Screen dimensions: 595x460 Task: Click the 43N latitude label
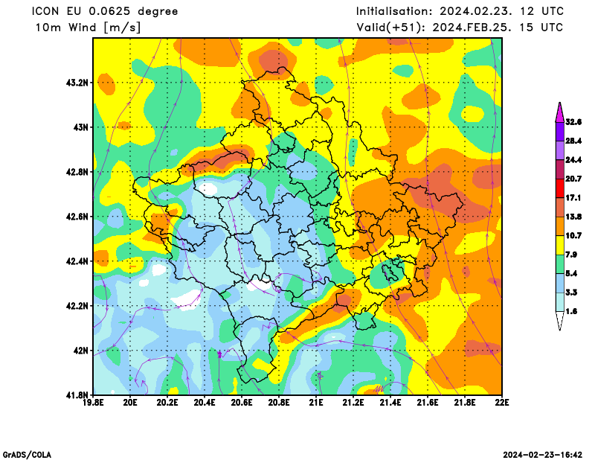(x=81, y=127)
